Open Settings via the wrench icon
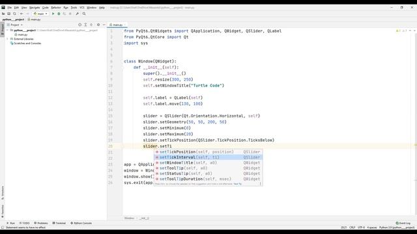Screen dimensions: 417x234 click(78, 14)
